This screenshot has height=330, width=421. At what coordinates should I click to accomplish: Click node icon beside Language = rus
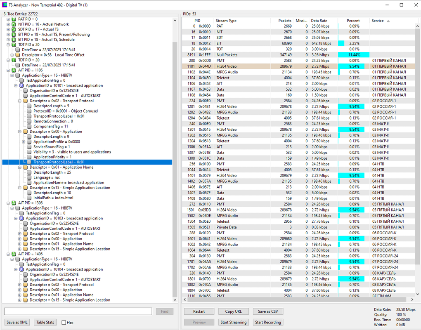[29, 178]
